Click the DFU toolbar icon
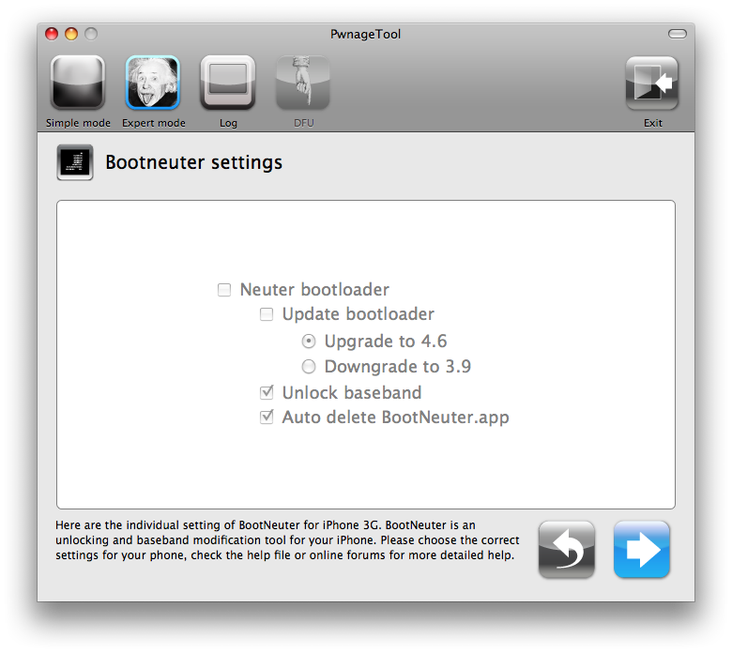This screenshot has width=732, height=653. (303, 83)
